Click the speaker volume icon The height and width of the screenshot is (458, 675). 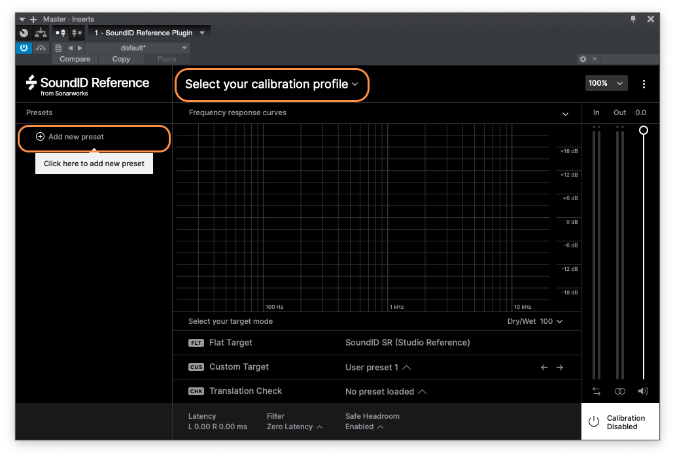644,391
